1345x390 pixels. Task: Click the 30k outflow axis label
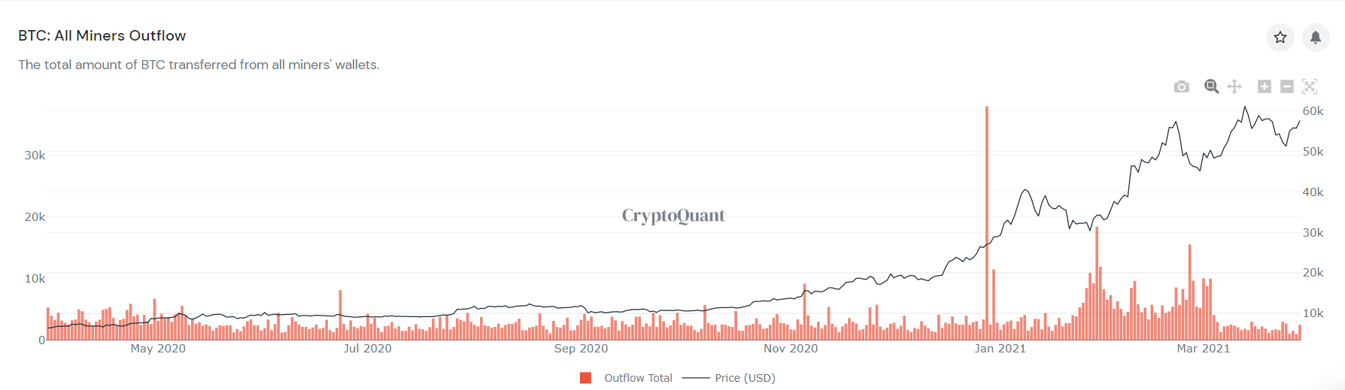[35, 156]
